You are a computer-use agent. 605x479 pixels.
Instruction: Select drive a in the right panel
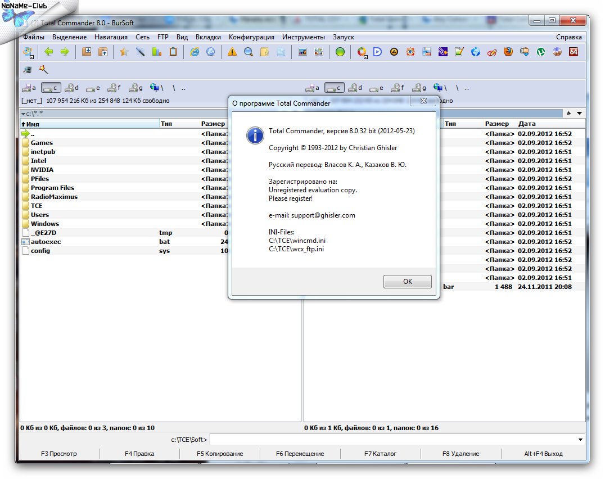[312, 88]
